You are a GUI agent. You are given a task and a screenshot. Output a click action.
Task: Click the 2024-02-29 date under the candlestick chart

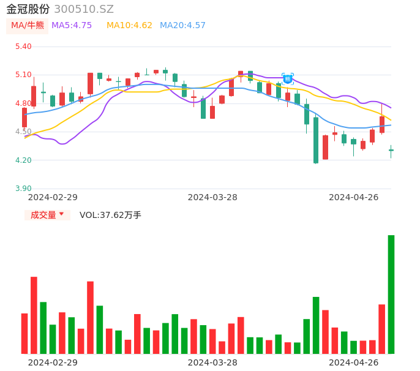53,197
